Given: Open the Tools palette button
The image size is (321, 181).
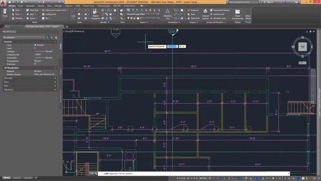Looking at the screenshot, I should tap(5, 13).
